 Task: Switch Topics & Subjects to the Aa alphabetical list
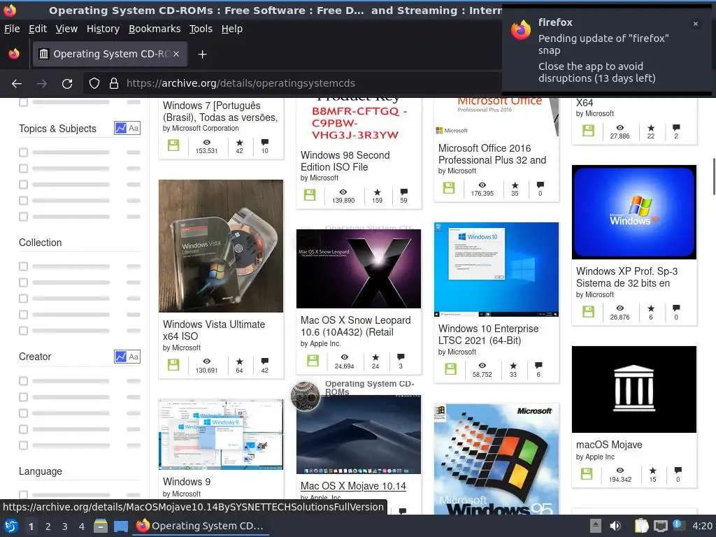coord(134,129)
